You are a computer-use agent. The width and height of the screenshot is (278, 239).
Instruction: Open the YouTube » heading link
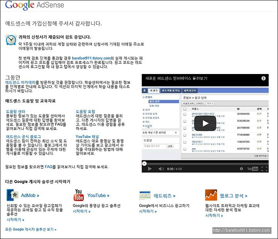pyautogui.click(x=98, y=195)
